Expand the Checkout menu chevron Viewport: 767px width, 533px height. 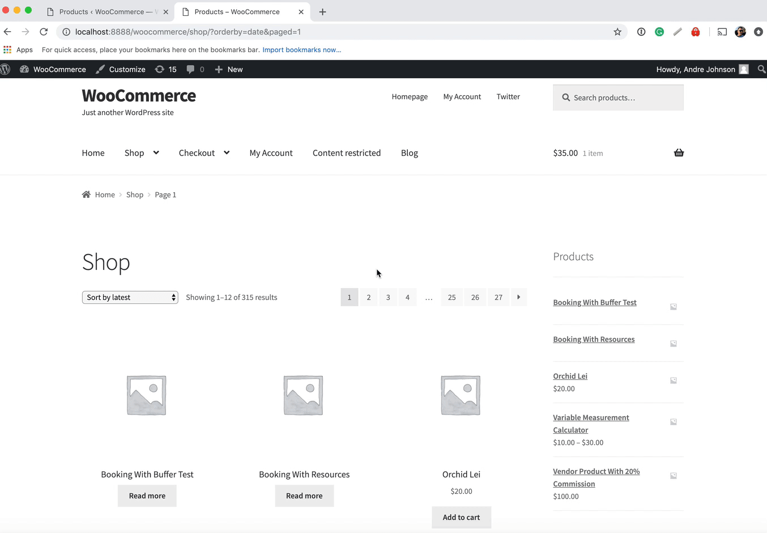[x=227, y=153]
